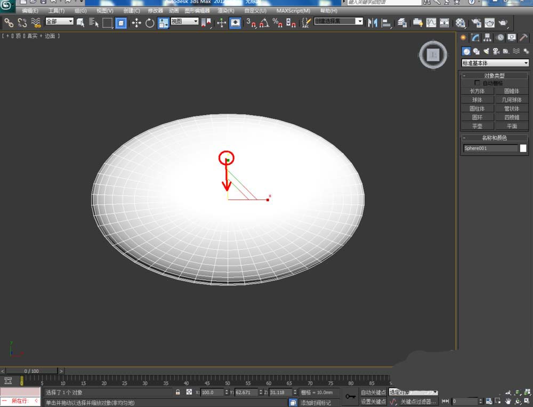This screenshot has height=407, width=533.
Task: Click the Mirror tool icon
Action: pos(373,22)
